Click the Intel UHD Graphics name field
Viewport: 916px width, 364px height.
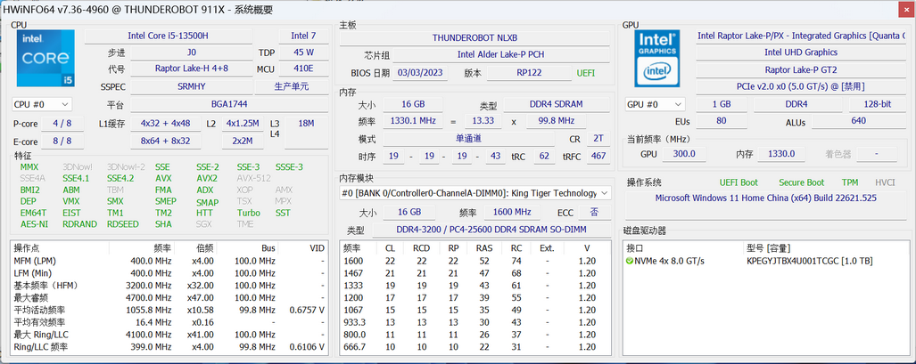pyautogui.click(x=801, y=53)
